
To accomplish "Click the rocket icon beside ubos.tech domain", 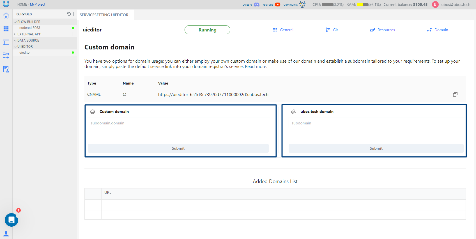I will (293, 112).
